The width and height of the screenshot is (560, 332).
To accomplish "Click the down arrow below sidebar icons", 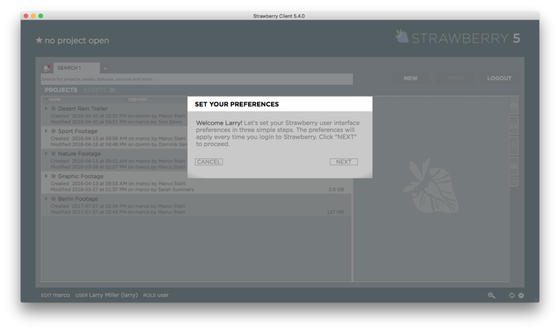I will coord(514,182).
